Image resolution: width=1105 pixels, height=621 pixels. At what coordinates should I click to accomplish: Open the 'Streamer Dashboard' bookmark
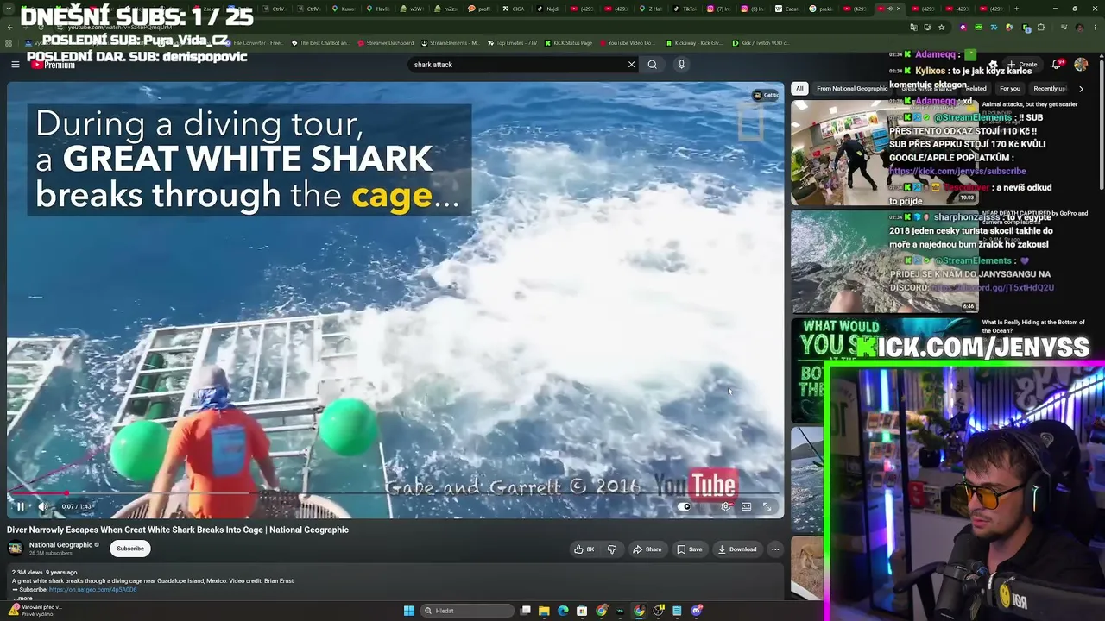385,42
